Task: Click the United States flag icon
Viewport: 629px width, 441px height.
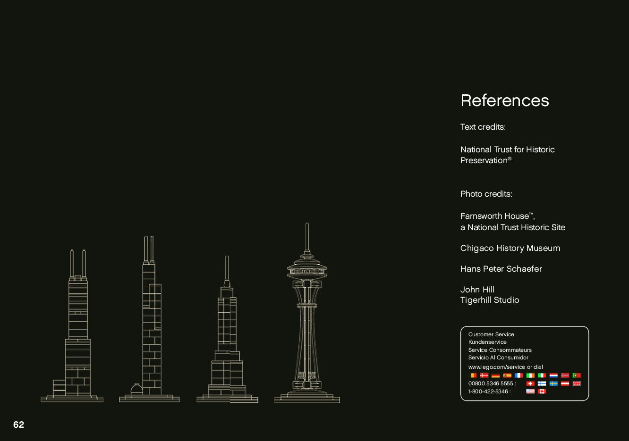Action: (530, 391)
